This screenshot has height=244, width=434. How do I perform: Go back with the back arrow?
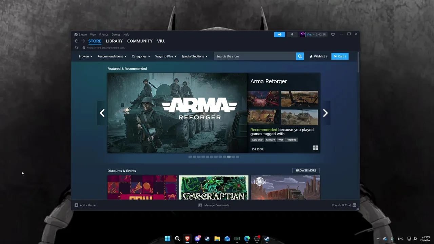click(76, 41)
